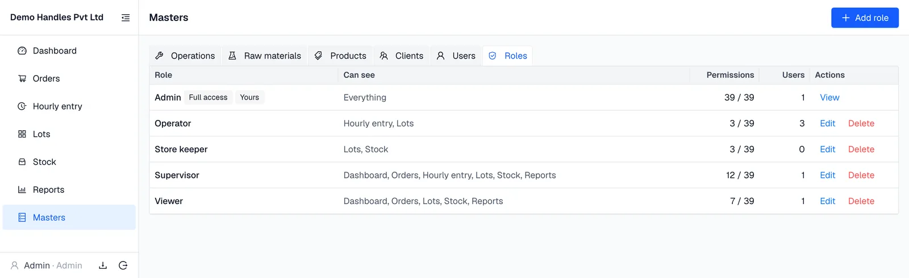Viewport: 909px width, 278px height.
Task: Click 'Hourly entry, Lots' in Operator row
Action: [x=378, y=123]
